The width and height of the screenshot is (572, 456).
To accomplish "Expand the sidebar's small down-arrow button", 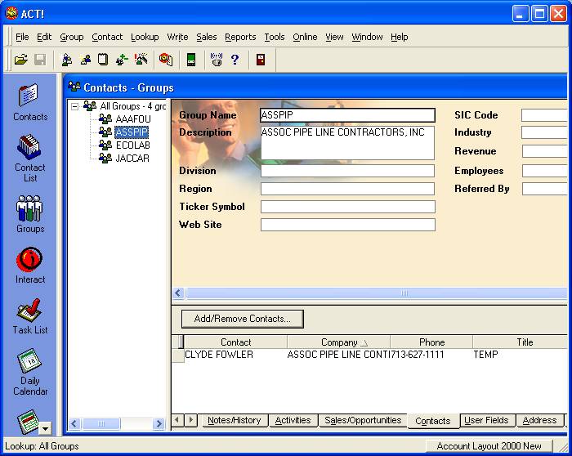I will click(45, 428).
